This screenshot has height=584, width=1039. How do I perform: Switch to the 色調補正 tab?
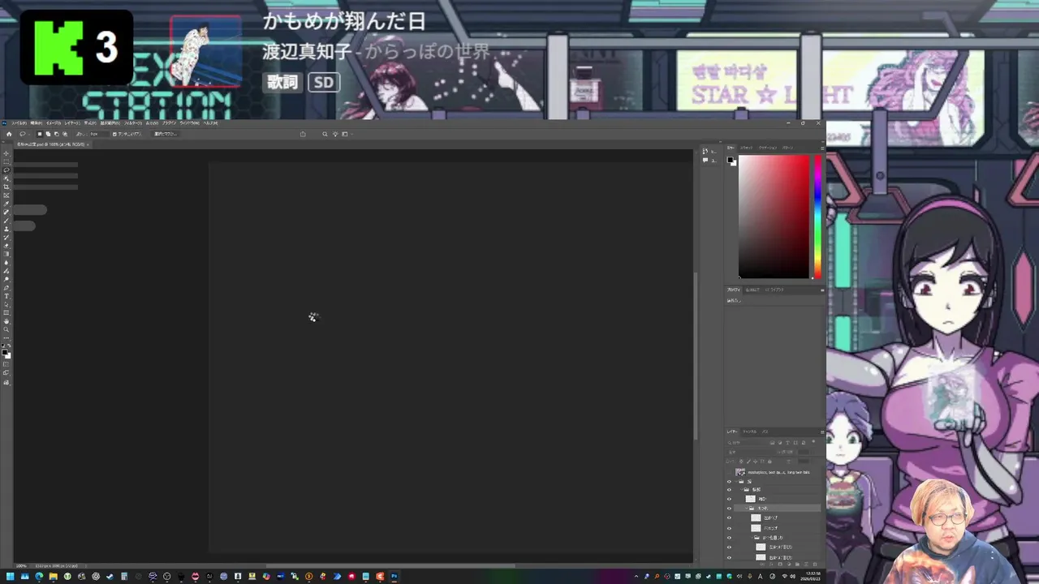click(x=752, y=290)
